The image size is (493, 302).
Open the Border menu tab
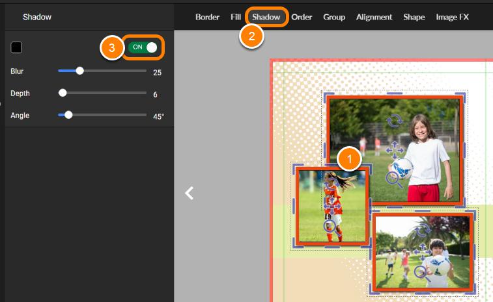click(x=207, y=17)
